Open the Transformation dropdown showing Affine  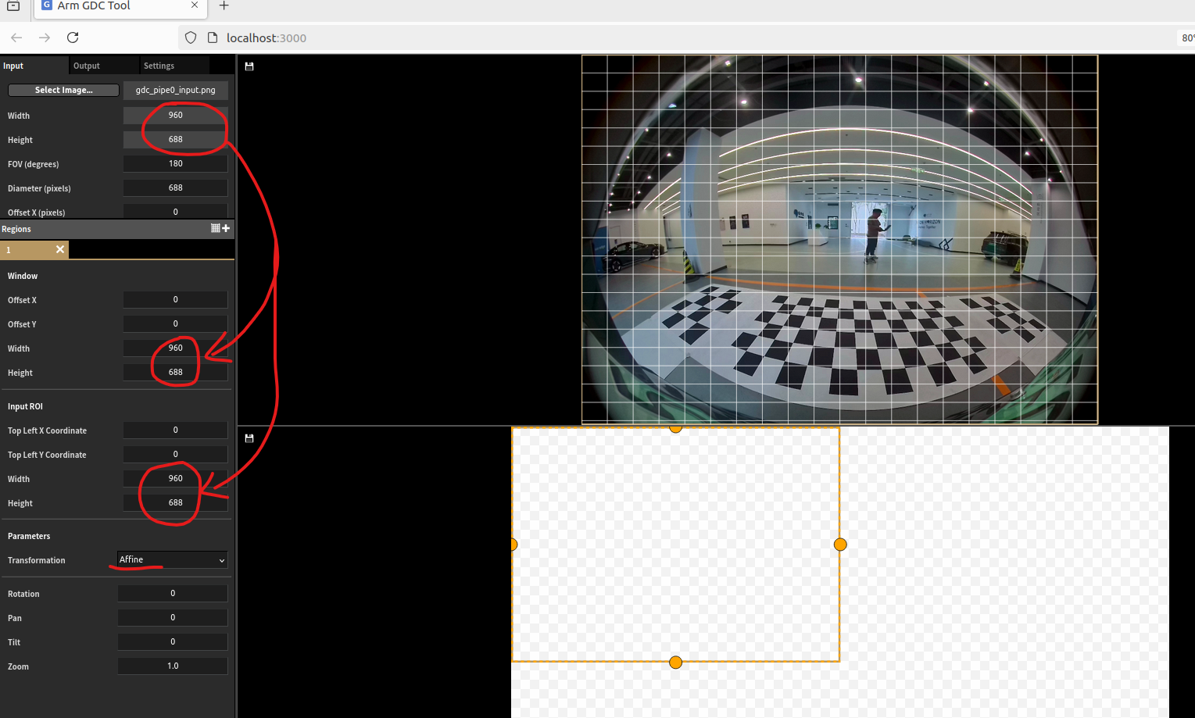pos(172,559)
